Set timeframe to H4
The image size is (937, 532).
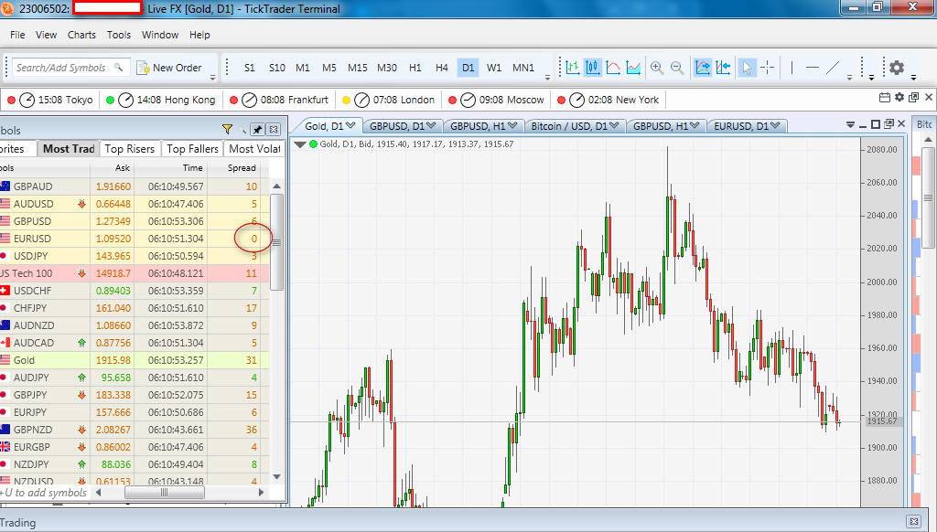click(442, 68)
